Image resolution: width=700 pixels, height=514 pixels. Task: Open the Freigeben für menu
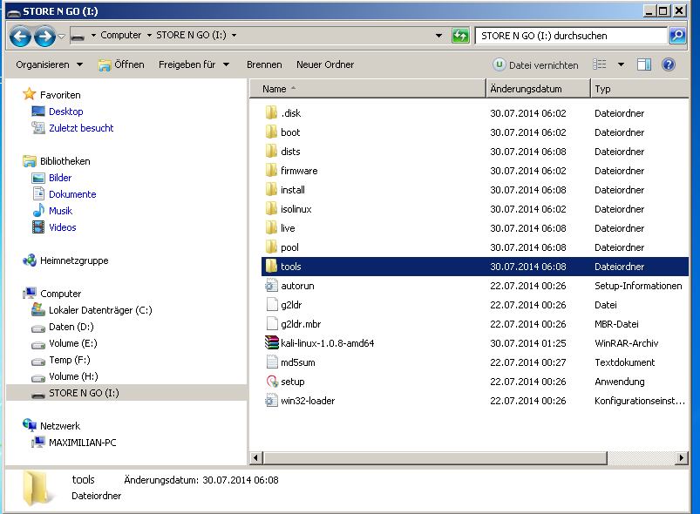194,64
